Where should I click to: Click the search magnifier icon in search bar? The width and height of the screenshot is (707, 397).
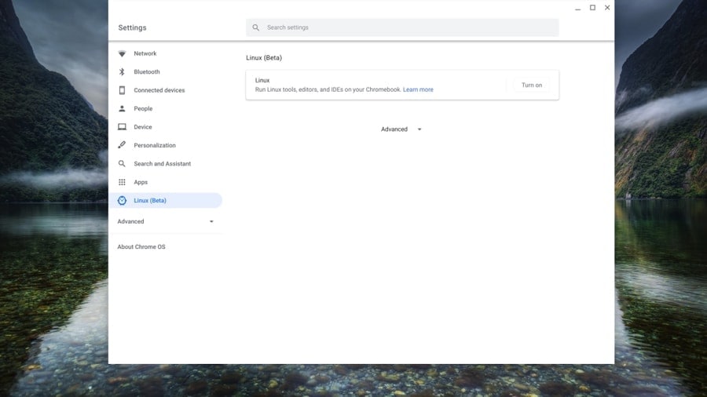[x=255, y=27]
